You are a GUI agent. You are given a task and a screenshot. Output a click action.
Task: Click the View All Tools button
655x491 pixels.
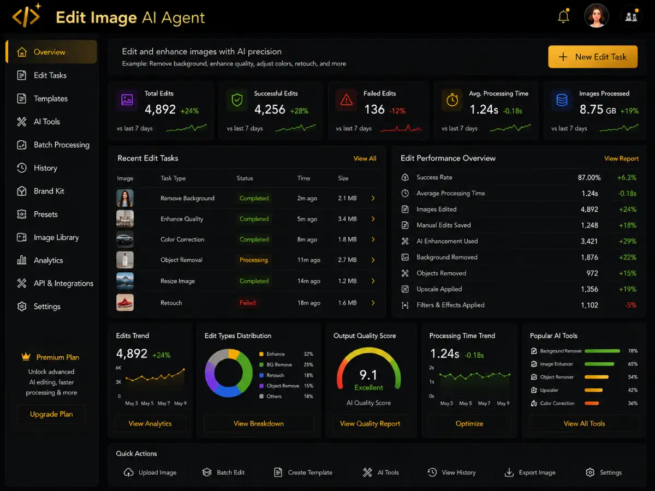(584, 423)
